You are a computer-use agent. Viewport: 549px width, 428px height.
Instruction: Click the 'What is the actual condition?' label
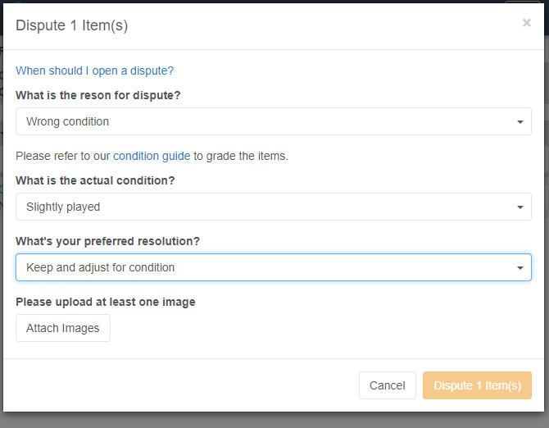point(95,180)
